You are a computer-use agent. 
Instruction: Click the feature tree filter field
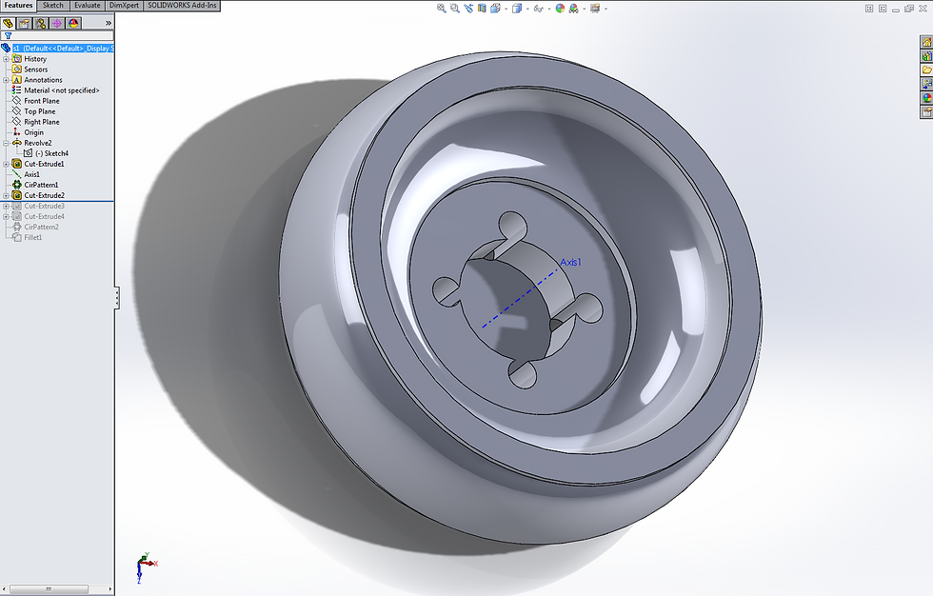(57, 36)
